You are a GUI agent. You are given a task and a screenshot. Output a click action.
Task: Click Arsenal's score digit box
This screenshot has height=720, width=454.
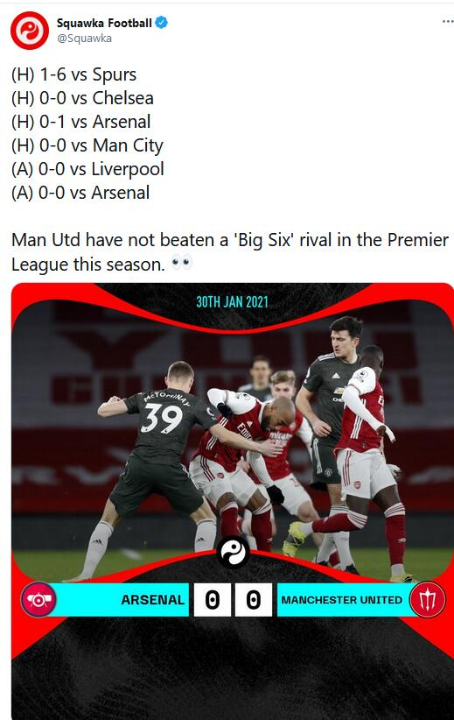[x=213, y=600]
